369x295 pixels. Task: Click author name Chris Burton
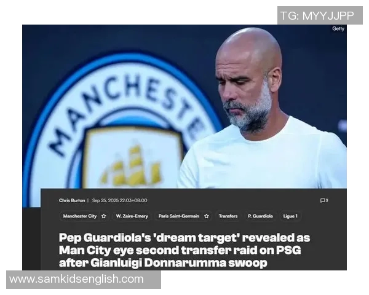point(72,200)
